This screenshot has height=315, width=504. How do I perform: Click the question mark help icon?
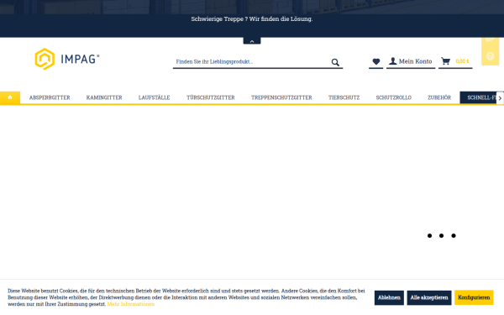(x=490, y=56)
